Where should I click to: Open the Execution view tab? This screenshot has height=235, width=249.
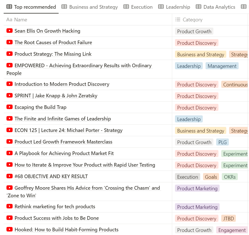pyautogui.click(x=138, y=7)
